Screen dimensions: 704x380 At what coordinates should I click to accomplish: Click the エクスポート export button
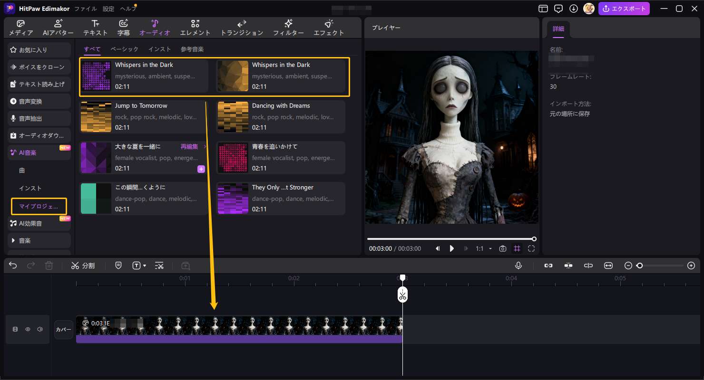(x=624, y=9)
